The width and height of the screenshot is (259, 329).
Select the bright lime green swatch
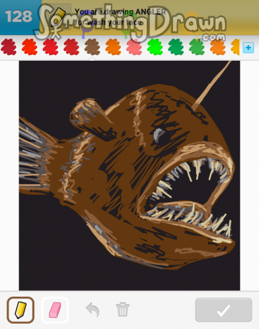tap(155, 47)
